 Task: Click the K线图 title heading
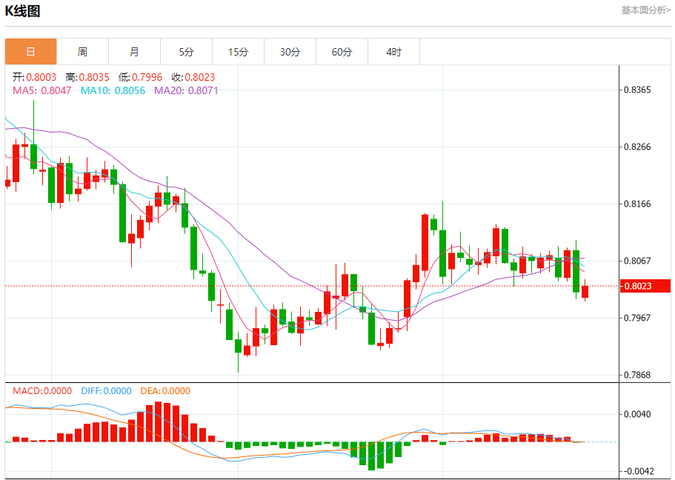[x=22, y=11]
